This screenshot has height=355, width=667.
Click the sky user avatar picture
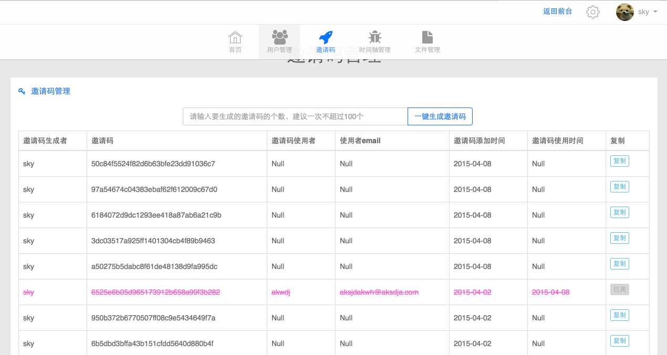point(624,12)
